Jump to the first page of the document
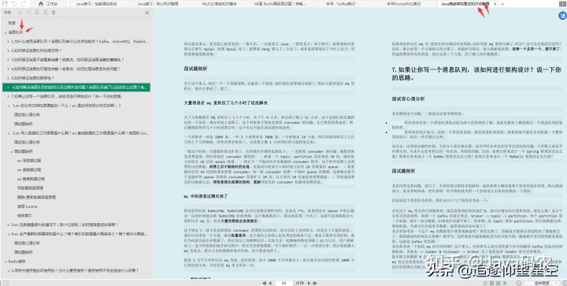The height and width of the screenshot is (286, 567). tap(265, 283)
